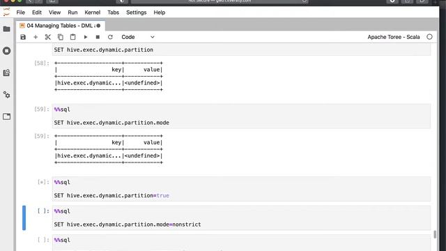Close the notebook tab via dot icon
This screenshot has height=251, width=446.
coord(98,26)
